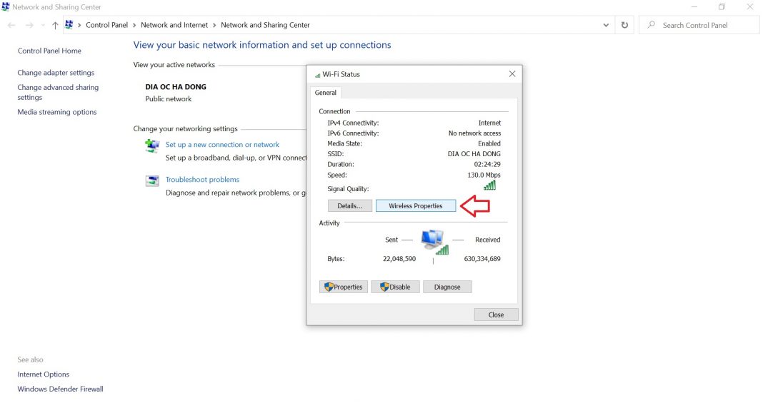Click the Troubleshoot problems icon

tap(152, 180)
